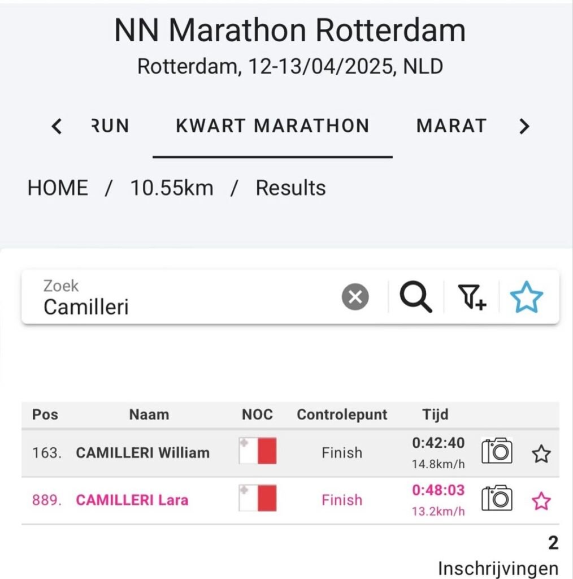The width and height of the screenshot is (573, 579).
Task: Switch to the partially visible RUN tab
Action: coord(110,126)
